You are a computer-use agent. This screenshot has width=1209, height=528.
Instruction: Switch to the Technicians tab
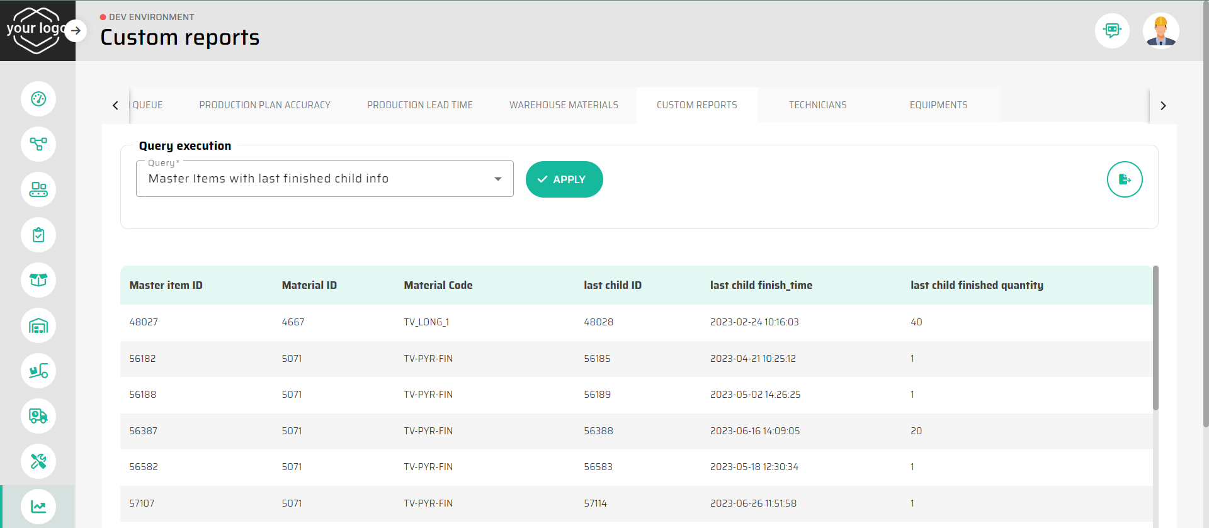(x=817, y=105)
